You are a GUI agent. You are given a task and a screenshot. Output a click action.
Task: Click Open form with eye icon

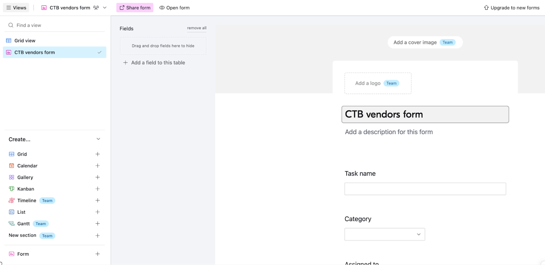[x=174, y=8]
